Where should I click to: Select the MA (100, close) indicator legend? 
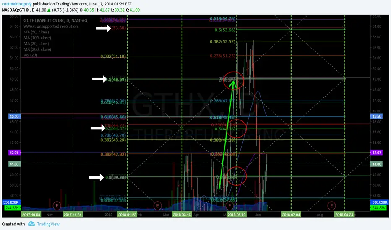[37, 38]
